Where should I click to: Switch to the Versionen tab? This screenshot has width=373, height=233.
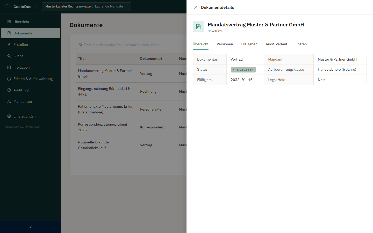[x=225, y=44]
